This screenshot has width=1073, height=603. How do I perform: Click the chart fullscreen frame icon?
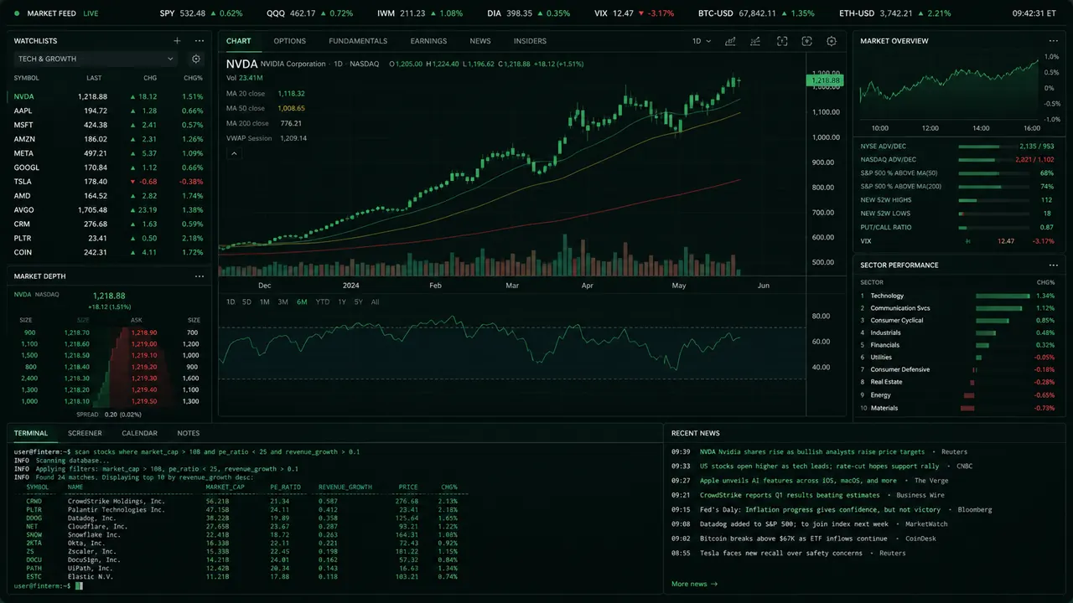tap(782, 41)
